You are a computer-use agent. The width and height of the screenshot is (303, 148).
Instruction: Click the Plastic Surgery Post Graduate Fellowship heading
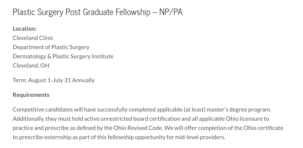97,12
